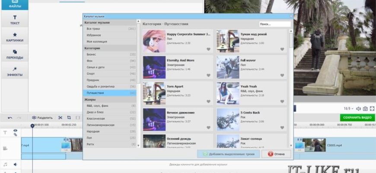The height and width of the screenshot is (173, 376).
Task: Open the Переходы panel in sidebar
Action: pos(15,54)
